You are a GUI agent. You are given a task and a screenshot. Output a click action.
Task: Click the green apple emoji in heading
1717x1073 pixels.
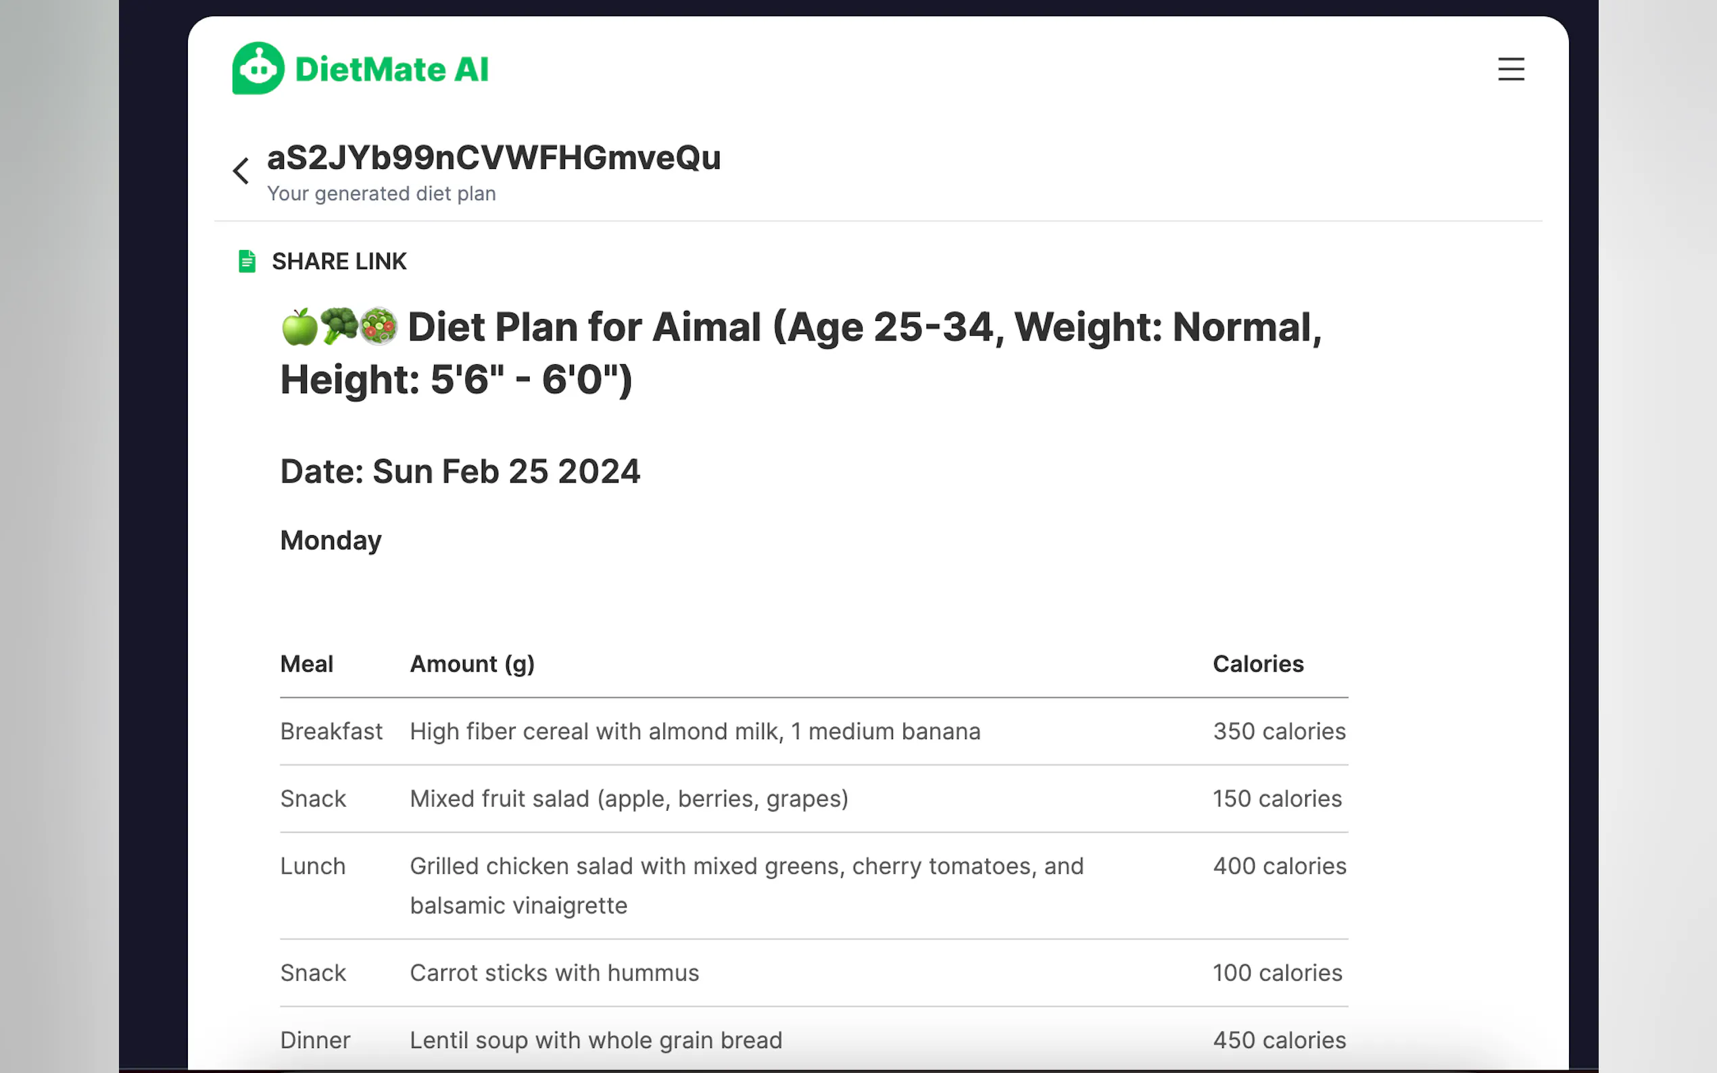299,327
